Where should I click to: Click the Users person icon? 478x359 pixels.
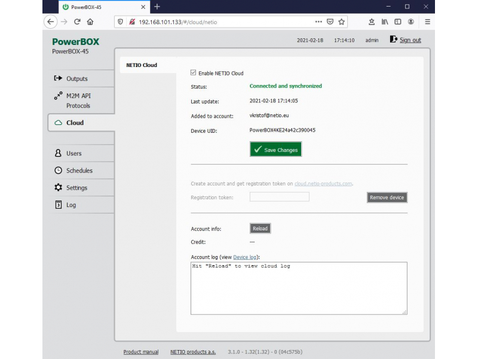tap(58, 153)
